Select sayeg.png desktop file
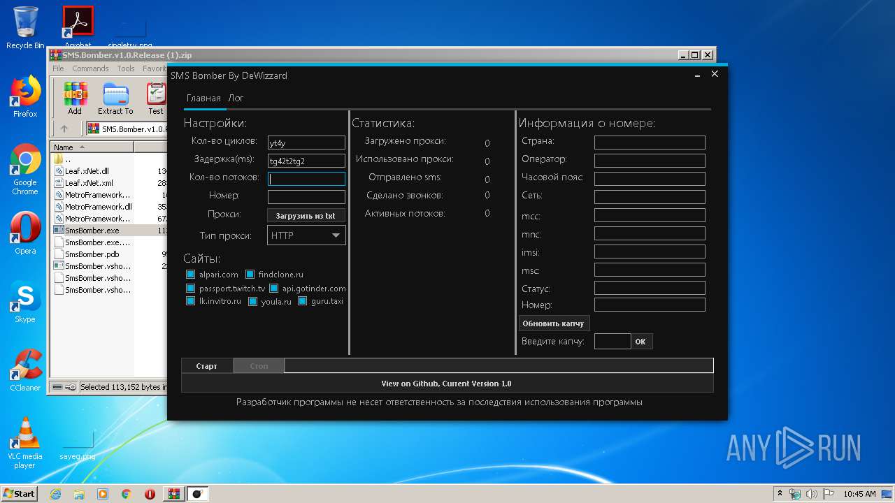The width and height of the screenshot is (895, 503). [x=78, y=444]
